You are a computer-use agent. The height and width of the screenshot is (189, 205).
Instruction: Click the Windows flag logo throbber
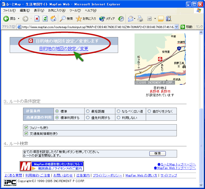199,10
